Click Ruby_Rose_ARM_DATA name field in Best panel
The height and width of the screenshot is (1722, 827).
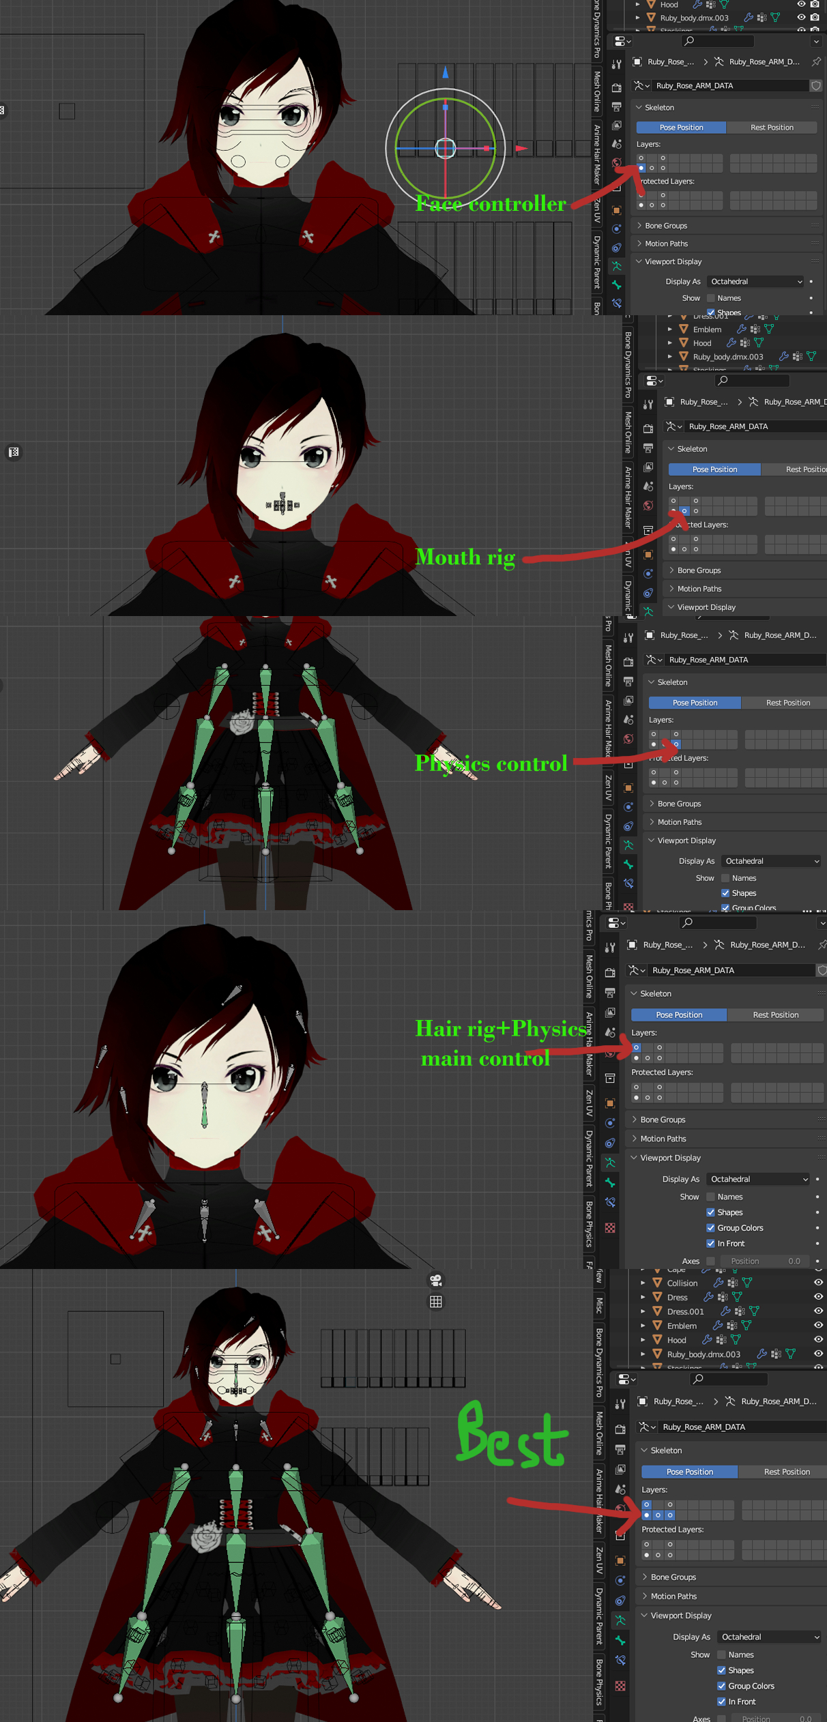(x=744, y=1427)
